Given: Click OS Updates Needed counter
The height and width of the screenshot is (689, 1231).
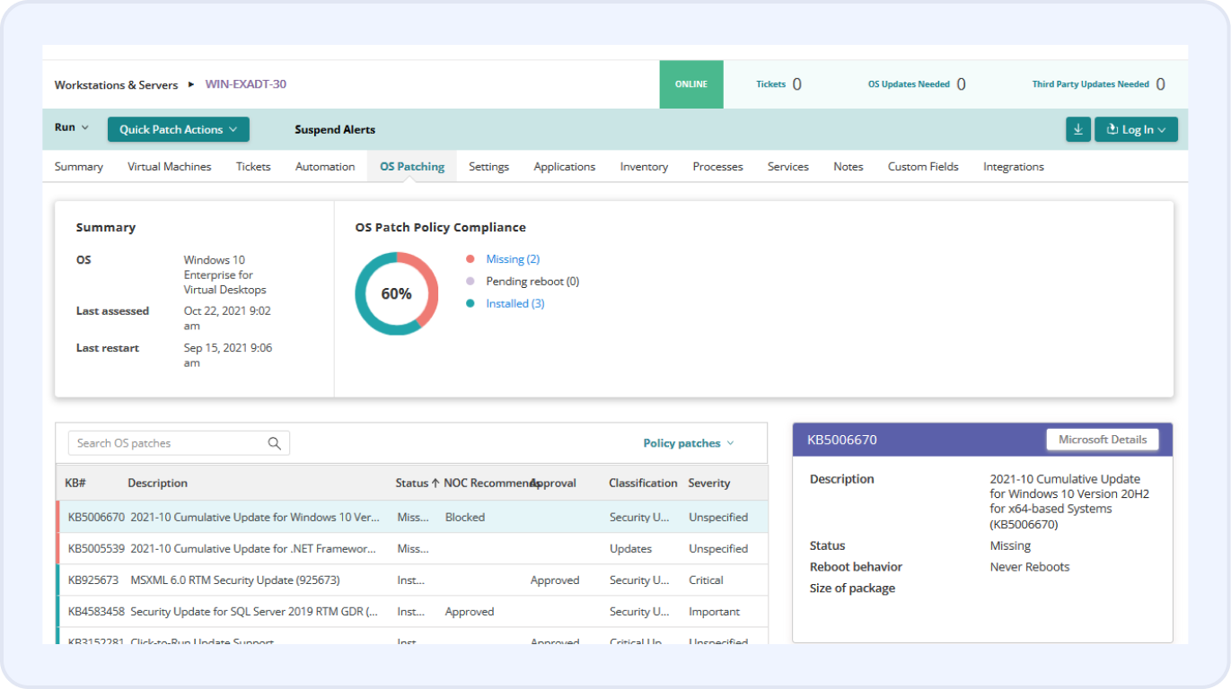Looking at the screenshot, I should coord(917,84).
